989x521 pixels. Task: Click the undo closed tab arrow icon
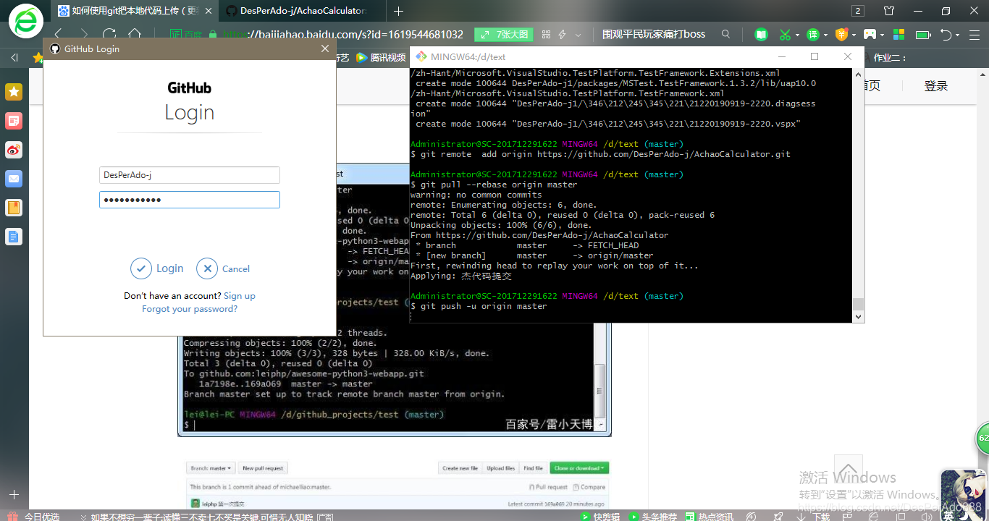946,35
